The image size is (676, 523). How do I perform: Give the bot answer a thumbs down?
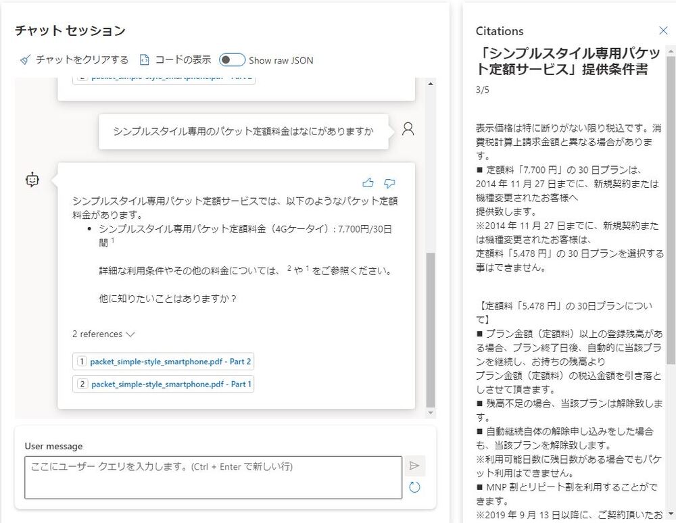pyautogui.click(x=389, y=183)
